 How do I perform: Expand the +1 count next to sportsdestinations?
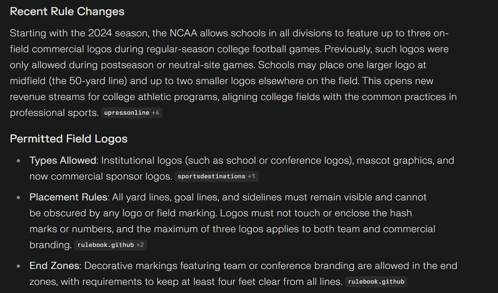click(x=252, y=177)
